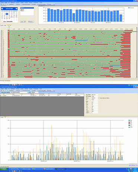This screenshot has width=138, height=172.
Task: Expand Qualitat toolbar dropdown in Gantt window
Action: 36,4
